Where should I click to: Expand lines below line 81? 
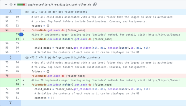11,103
